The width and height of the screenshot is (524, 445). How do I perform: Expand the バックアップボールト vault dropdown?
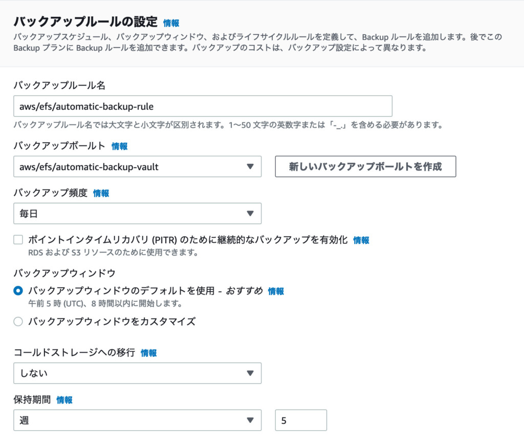(x=137, y=166)
